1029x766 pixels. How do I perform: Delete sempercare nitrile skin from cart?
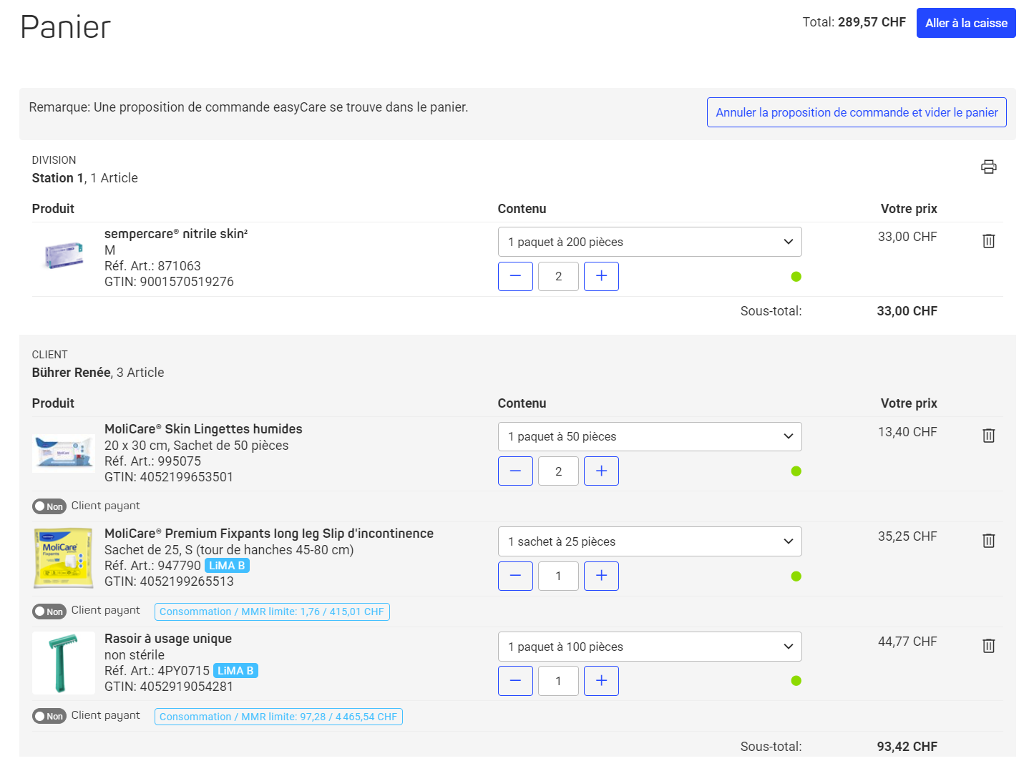pos(988,241)
